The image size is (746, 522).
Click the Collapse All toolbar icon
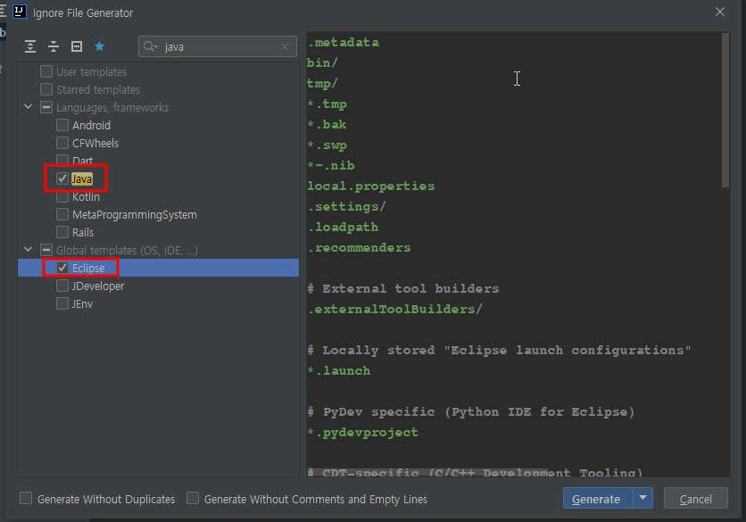click(54, 46)
